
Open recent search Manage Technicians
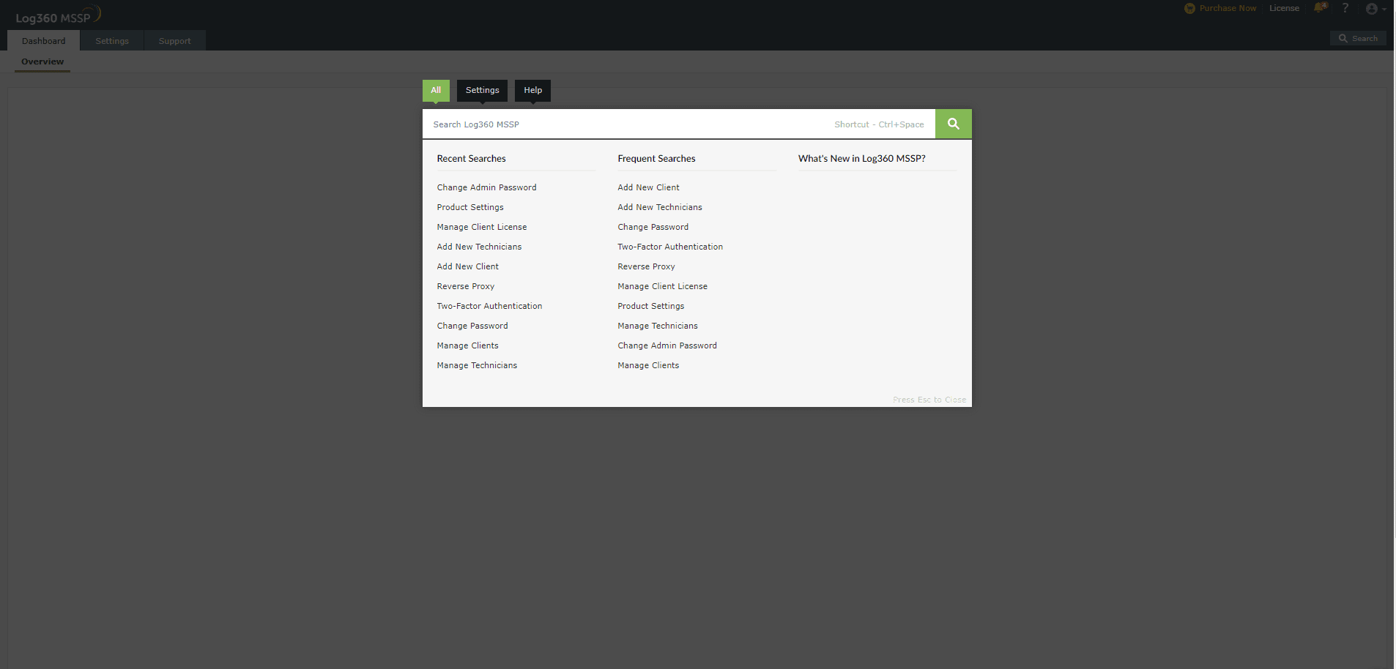(x=477, y=365)
